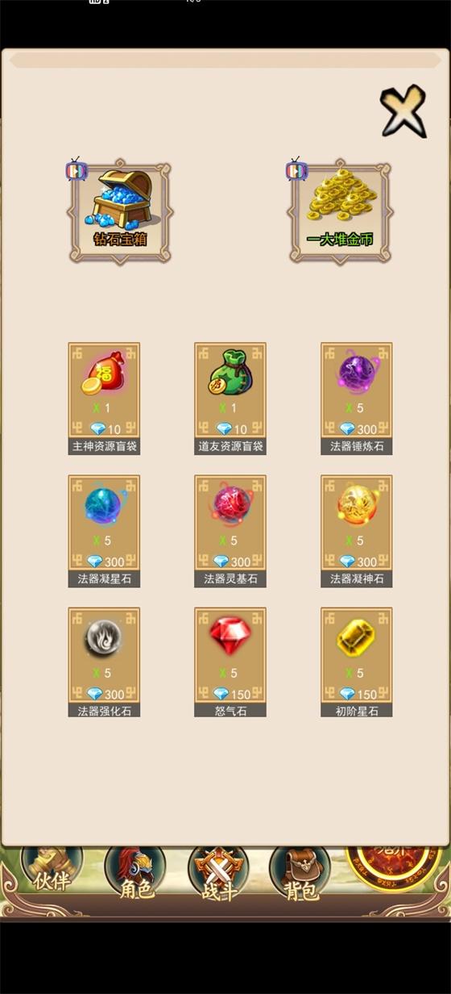The image size is (451, 994).
Task: Select the 主神资源盲袋 red lucky bag
Action: [x=104, y=399]
